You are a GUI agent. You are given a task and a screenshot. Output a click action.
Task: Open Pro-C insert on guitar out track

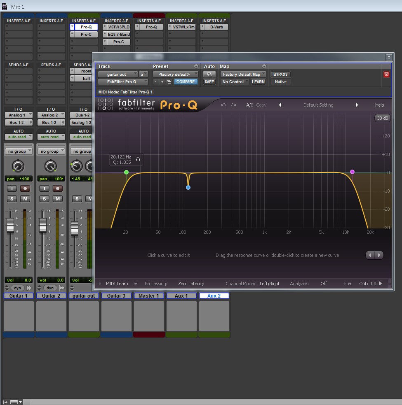(x=86, y=34)
